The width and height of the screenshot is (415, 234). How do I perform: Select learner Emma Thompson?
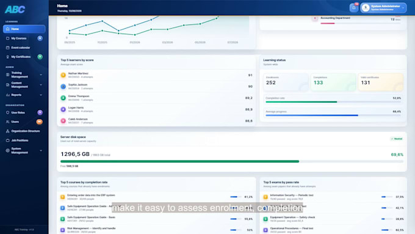156,98
